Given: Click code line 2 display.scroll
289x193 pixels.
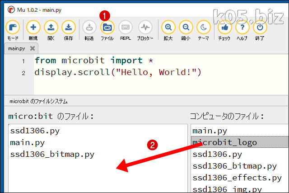Looking at the screenshot, I should coord(118,72).
